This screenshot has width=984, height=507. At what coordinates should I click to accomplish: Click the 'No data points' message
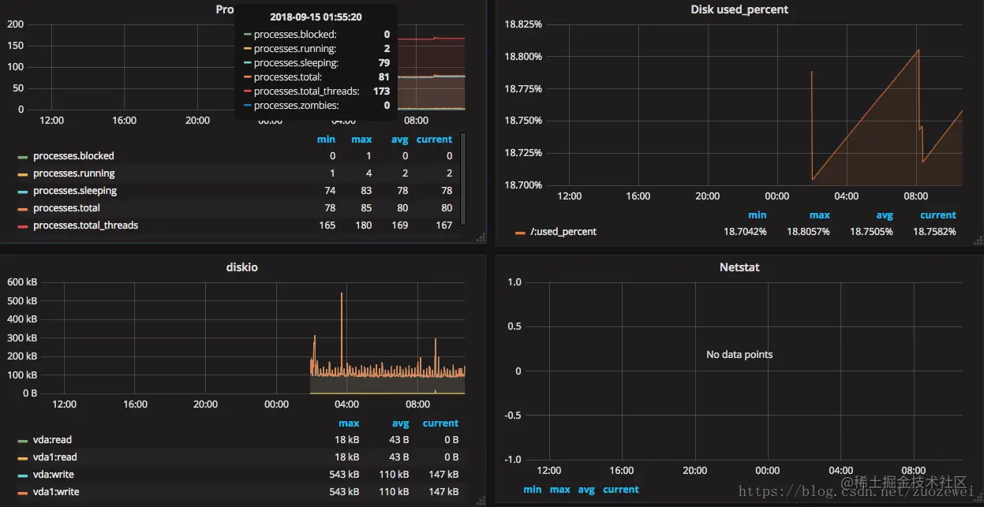pos(739,355)
